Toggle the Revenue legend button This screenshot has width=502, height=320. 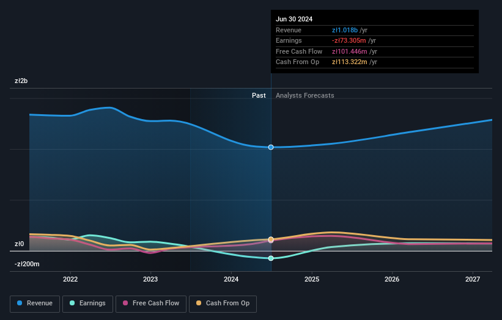click(x=35, y=304)
